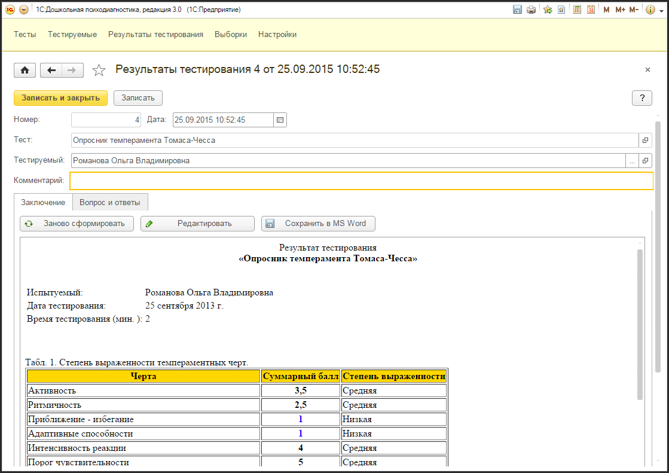
Task: Open the calculator tool icon
Action: click(577, 10)
